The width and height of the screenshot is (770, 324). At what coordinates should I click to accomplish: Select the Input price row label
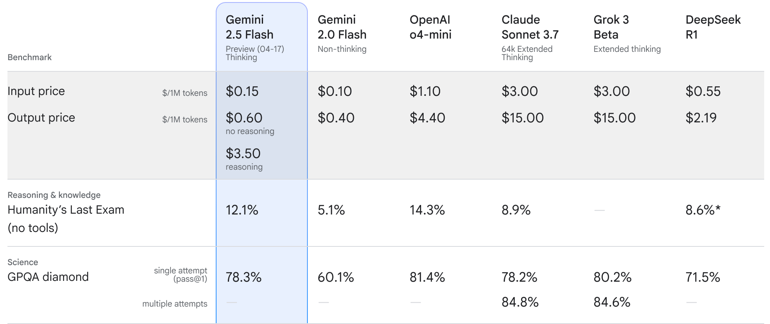36,91
